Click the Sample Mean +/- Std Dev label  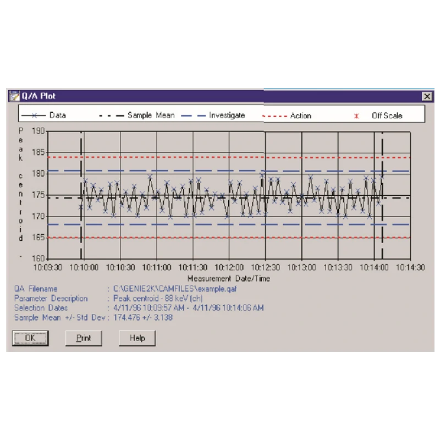click(x=60, y=317)
